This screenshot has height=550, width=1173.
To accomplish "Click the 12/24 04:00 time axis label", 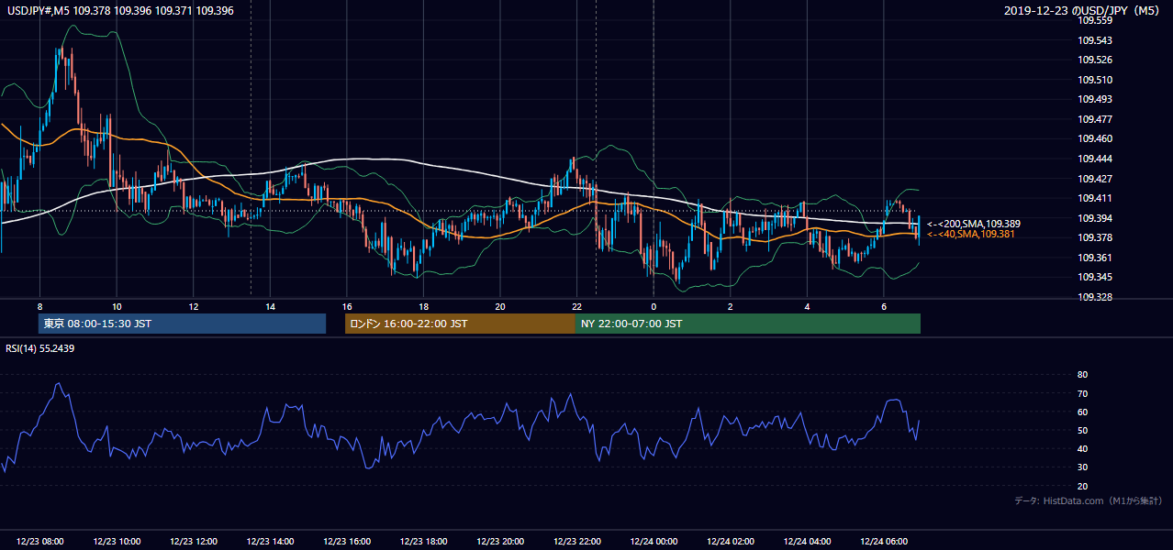I will 808,542.
